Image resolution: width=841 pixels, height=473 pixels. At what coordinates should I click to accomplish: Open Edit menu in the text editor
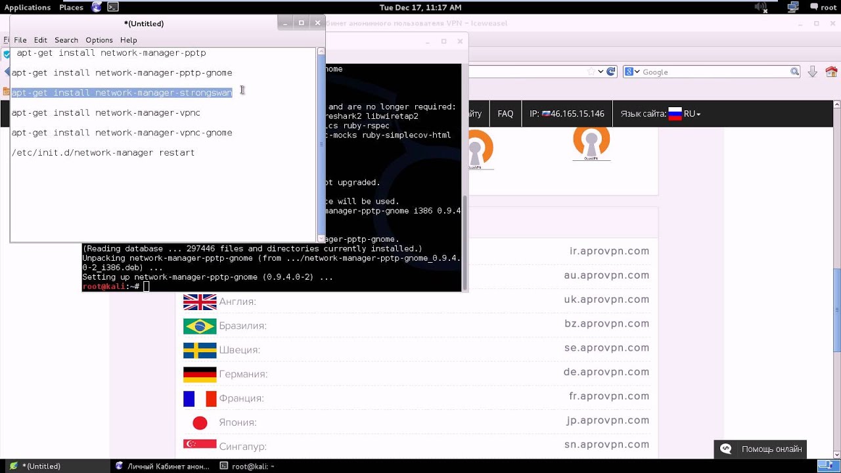41,40
